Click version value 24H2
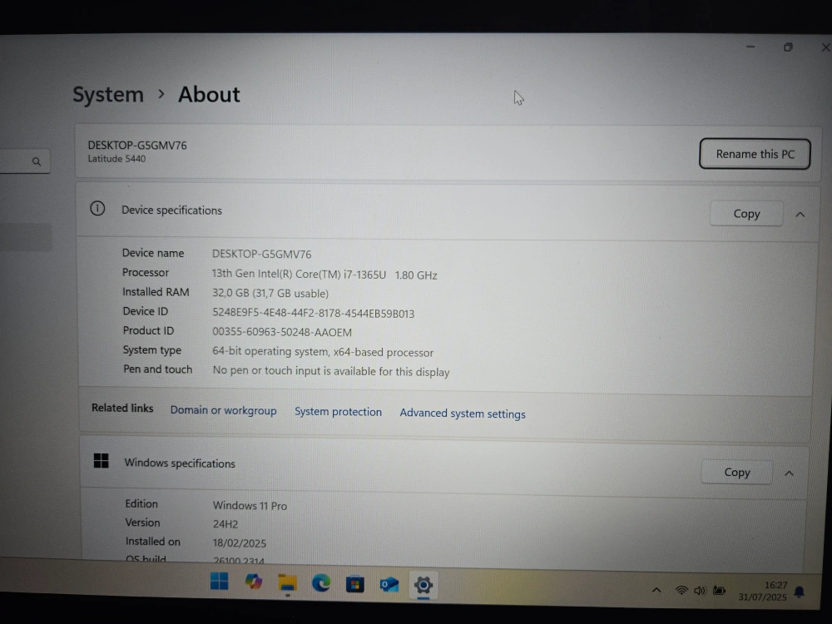This screenshot has height=624, width=832. 225,523
